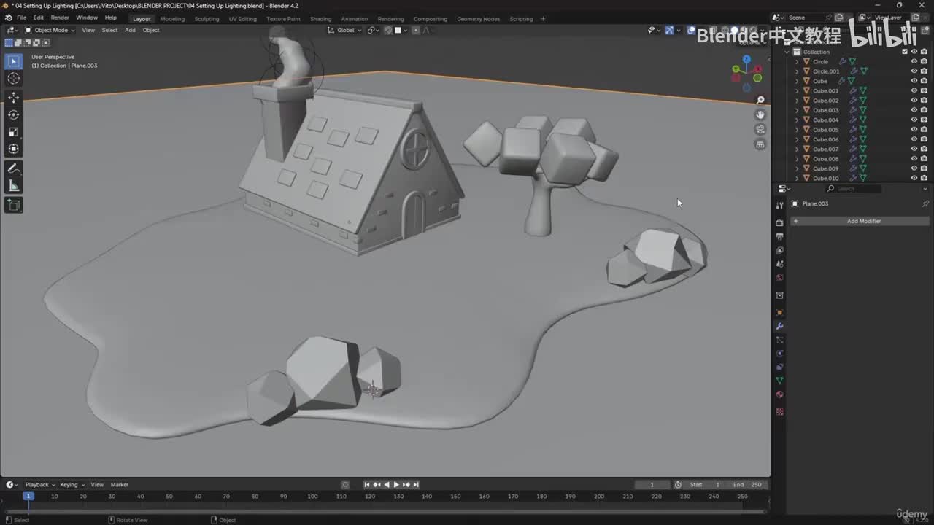Expand the Cube.002 outliner row
This screenshot has width=934, height=525.
pos(797,101)
